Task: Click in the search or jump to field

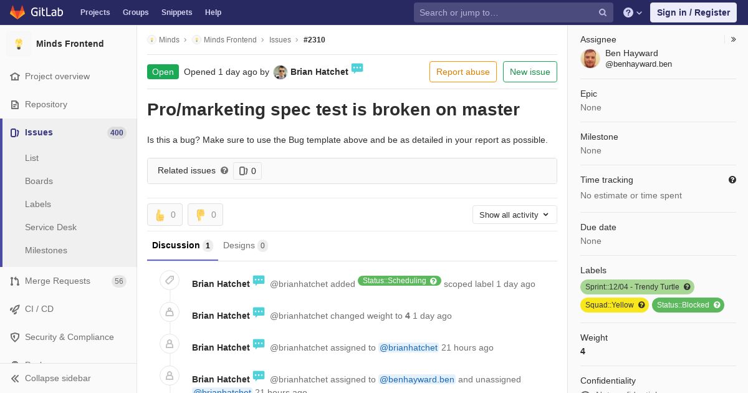Action: (507, 12)
